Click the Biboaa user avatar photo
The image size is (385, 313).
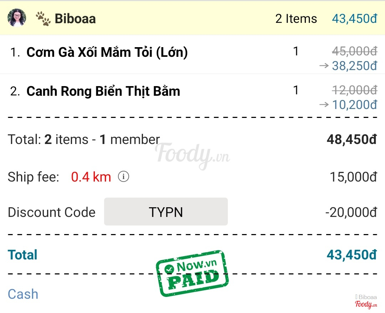[17, 18]
